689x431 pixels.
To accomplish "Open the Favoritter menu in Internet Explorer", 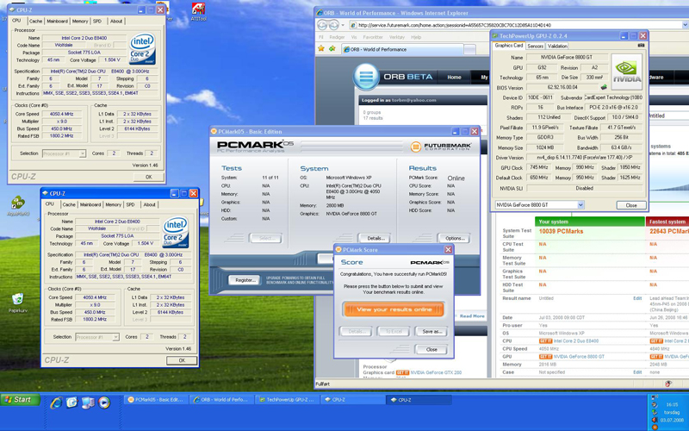I will (x=373, y=37).
